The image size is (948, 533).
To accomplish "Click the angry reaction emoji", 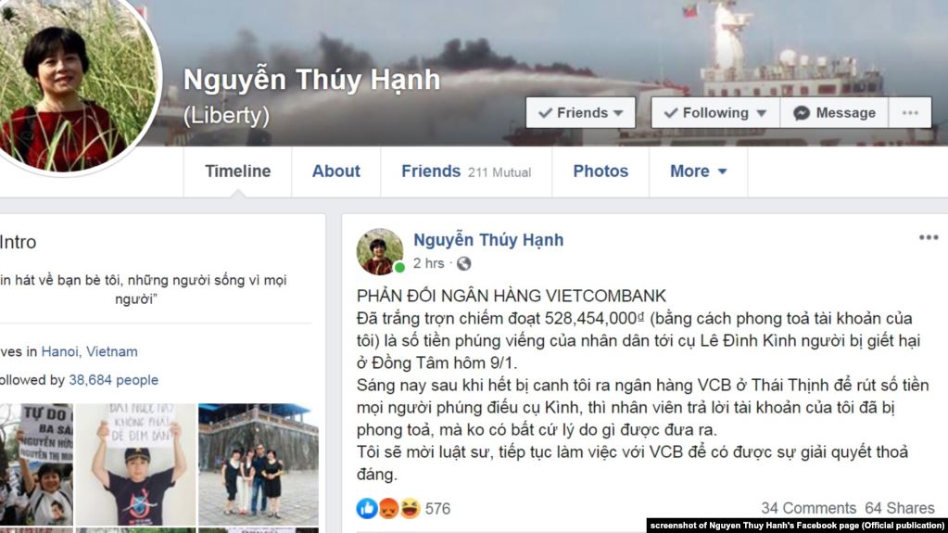I will pyautogui.click(x=388, y=508).
